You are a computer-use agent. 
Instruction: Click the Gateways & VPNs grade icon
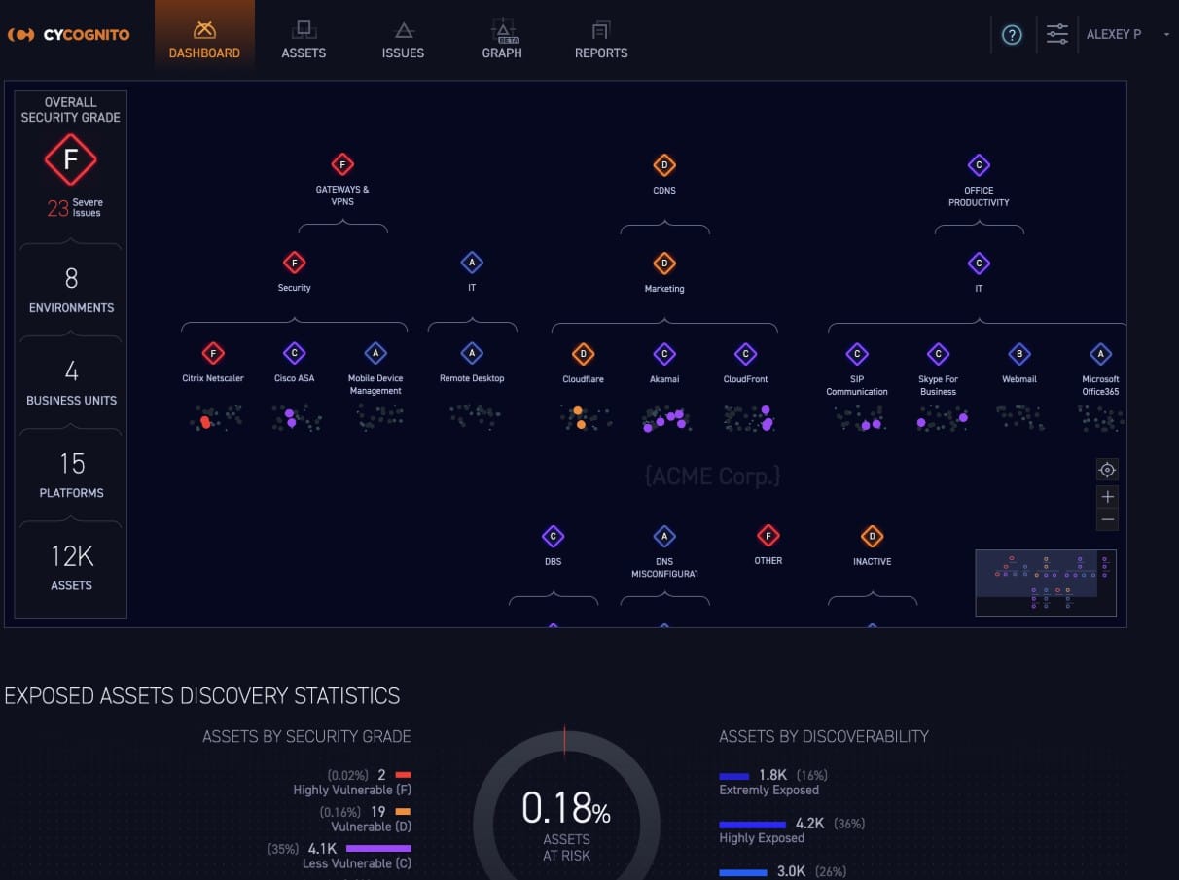(x=342, y=164)
